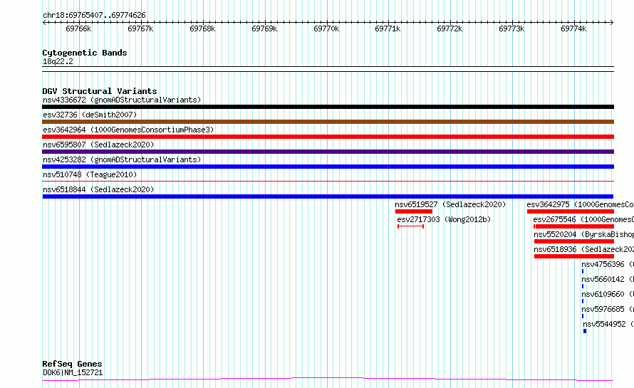
Task: Select the 18q22.2 band label
Action: [x=58, y=61]
